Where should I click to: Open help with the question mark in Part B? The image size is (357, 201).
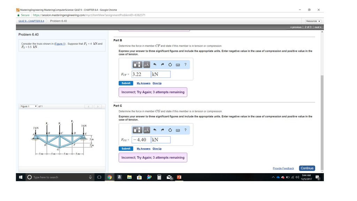tap(185, 65)
